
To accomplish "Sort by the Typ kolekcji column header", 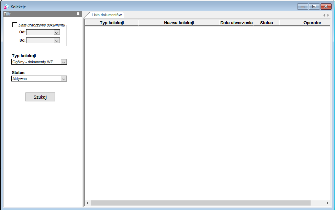I will coord(112,23).
